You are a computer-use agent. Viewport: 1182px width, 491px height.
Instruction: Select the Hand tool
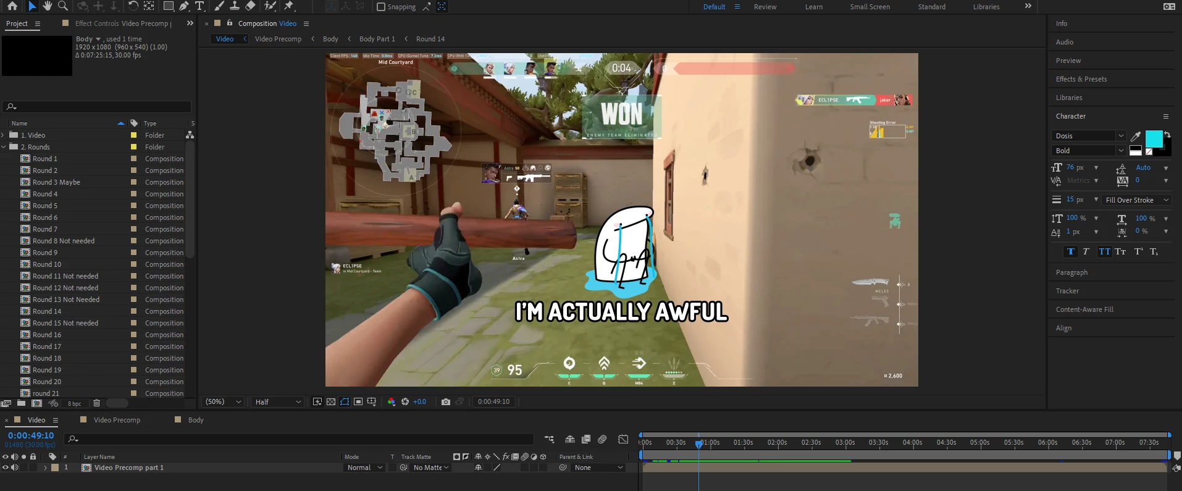coord(48,6)
